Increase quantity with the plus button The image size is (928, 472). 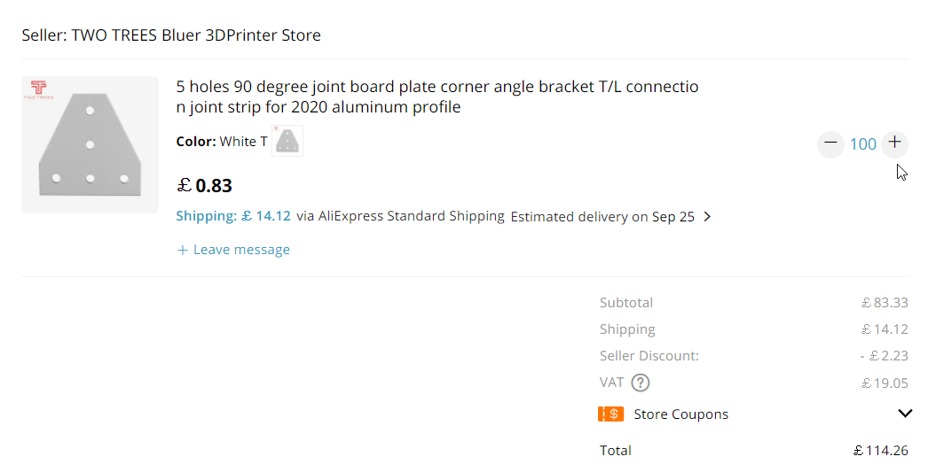894,143
